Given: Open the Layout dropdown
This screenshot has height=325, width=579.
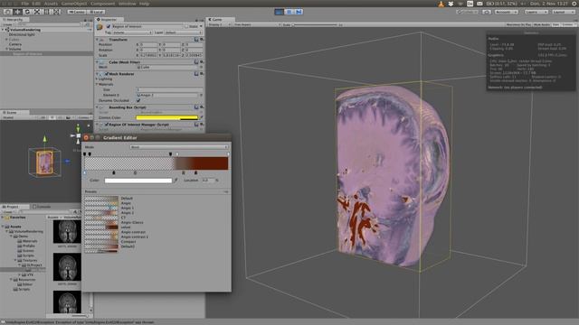Looking at the screenshot, I should coord(564,12).
